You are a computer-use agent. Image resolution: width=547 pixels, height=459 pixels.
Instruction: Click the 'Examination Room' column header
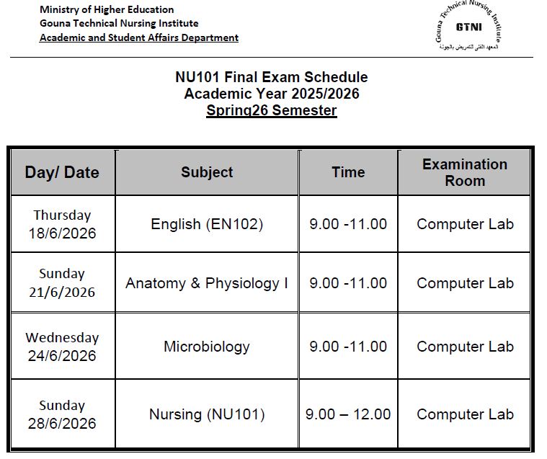[x=465, y=173]
